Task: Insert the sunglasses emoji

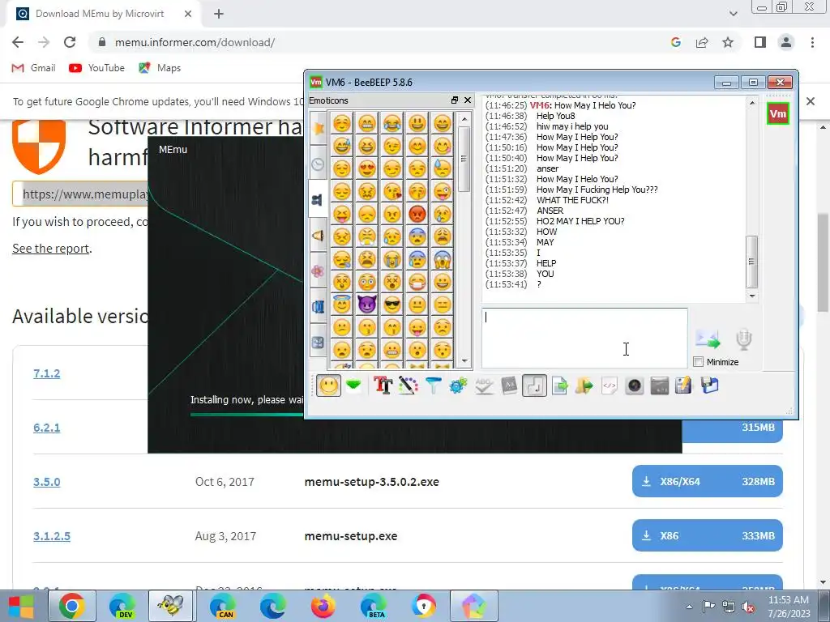Action: (x=392, y=305)
